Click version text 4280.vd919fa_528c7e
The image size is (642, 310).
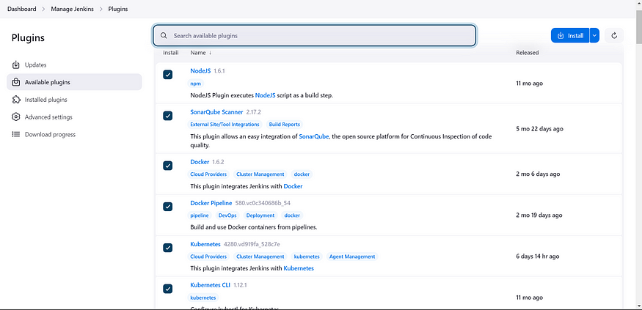pos(252,244)
